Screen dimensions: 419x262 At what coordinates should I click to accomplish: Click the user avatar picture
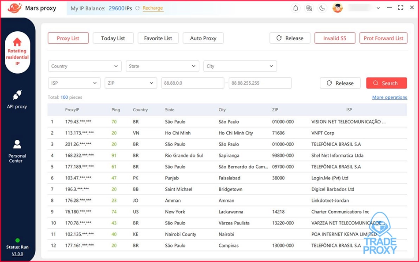[x=337, y=8]
